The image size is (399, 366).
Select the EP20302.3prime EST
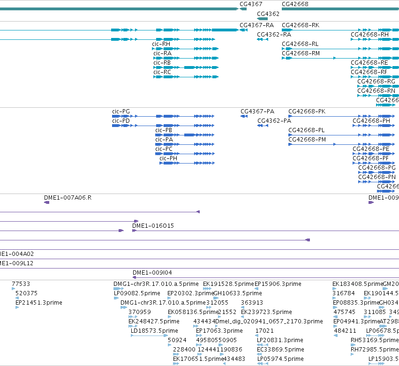tap(191, 293)
